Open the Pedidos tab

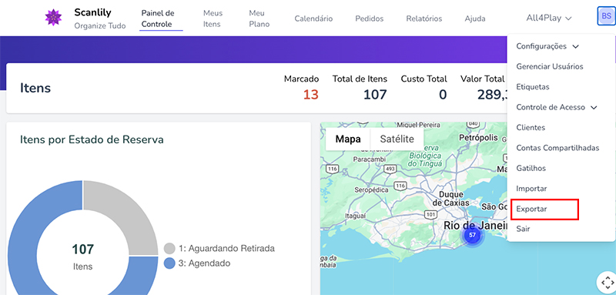click(x=370, y=18)
